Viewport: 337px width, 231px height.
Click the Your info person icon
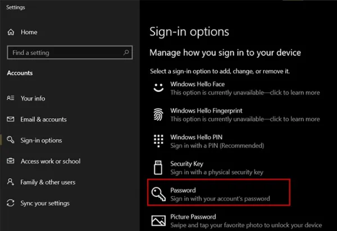11,98
